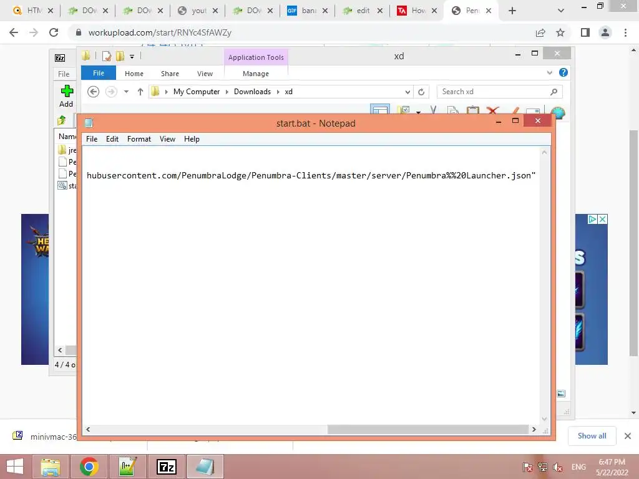This screenshot has height=479, width=639.
Task: Bookmark this page with star icon
Action: pyautogui.click(x=560, y=32)
